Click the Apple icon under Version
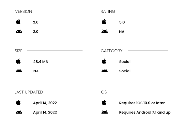Screen dimensions: 184x123 click(18, 22)
